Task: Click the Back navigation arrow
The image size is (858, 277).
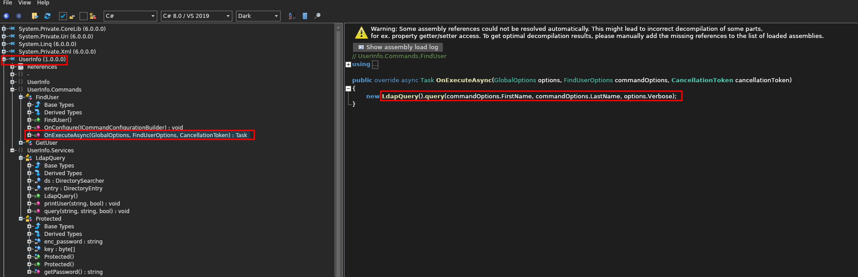Action: (x=6, y=16)
